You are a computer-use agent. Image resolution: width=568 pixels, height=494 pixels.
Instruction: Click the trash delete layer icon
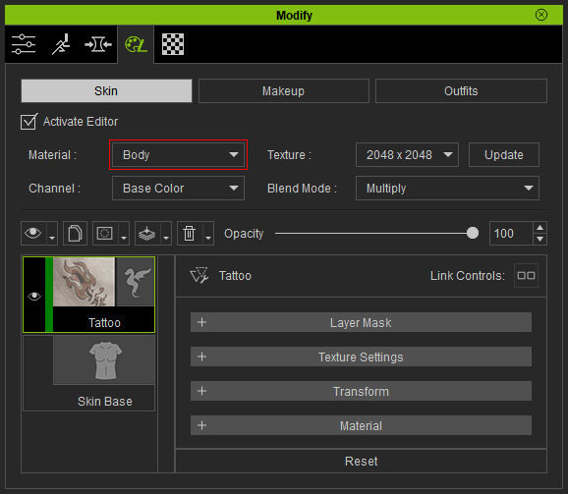tap(190, 234)
